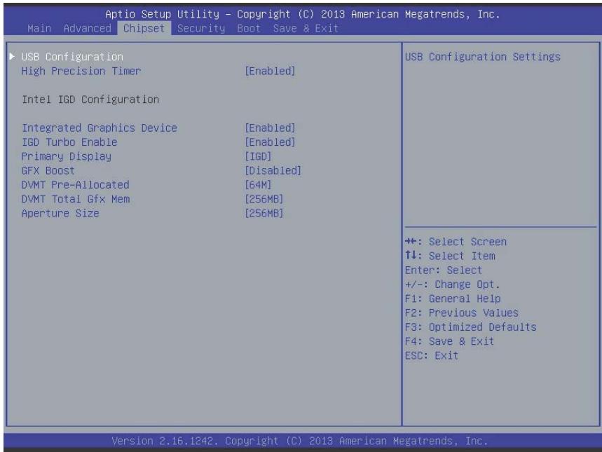Switch to the Security tab
Image resolution: width=602 pixels, height=452 pixels.
coord(201,29)
